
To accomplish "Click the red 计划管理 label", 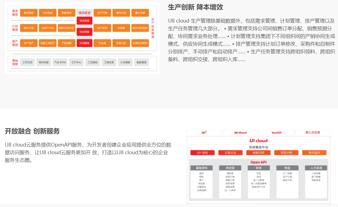I will point(15,28).
